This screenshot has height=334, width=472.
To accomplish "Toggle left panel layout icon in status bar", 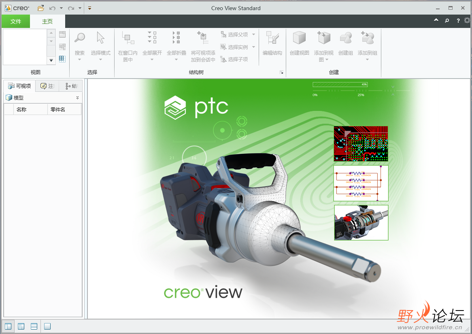I will [x=8, y=326].
